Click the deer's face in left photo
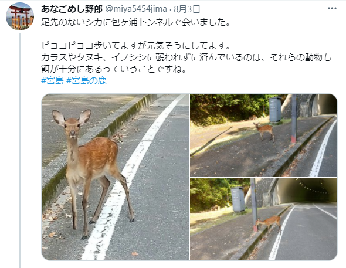The width and height of the screenshot is (346, 268). pos(72,128)
